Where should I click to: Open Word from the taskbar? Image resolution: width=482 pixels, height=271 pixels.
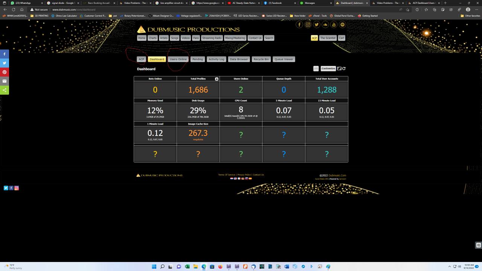click(x=287, y=266)
